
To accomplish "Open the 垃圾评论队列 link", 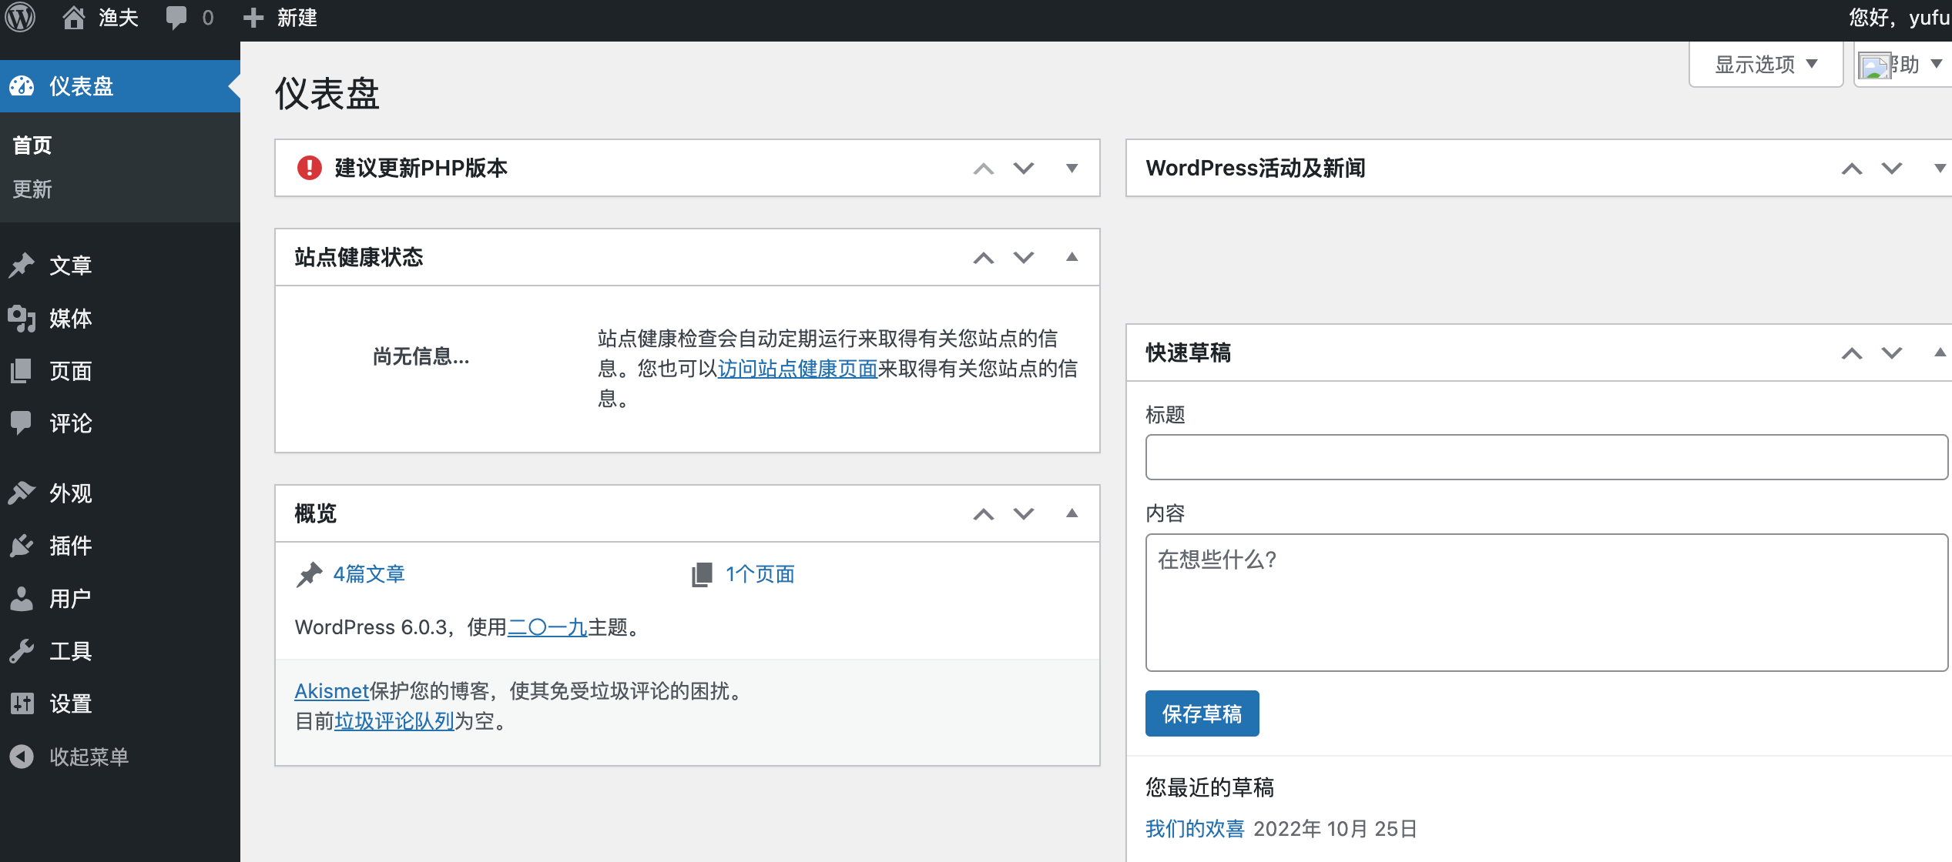I will pyautogui.click(x=394, y=721).
